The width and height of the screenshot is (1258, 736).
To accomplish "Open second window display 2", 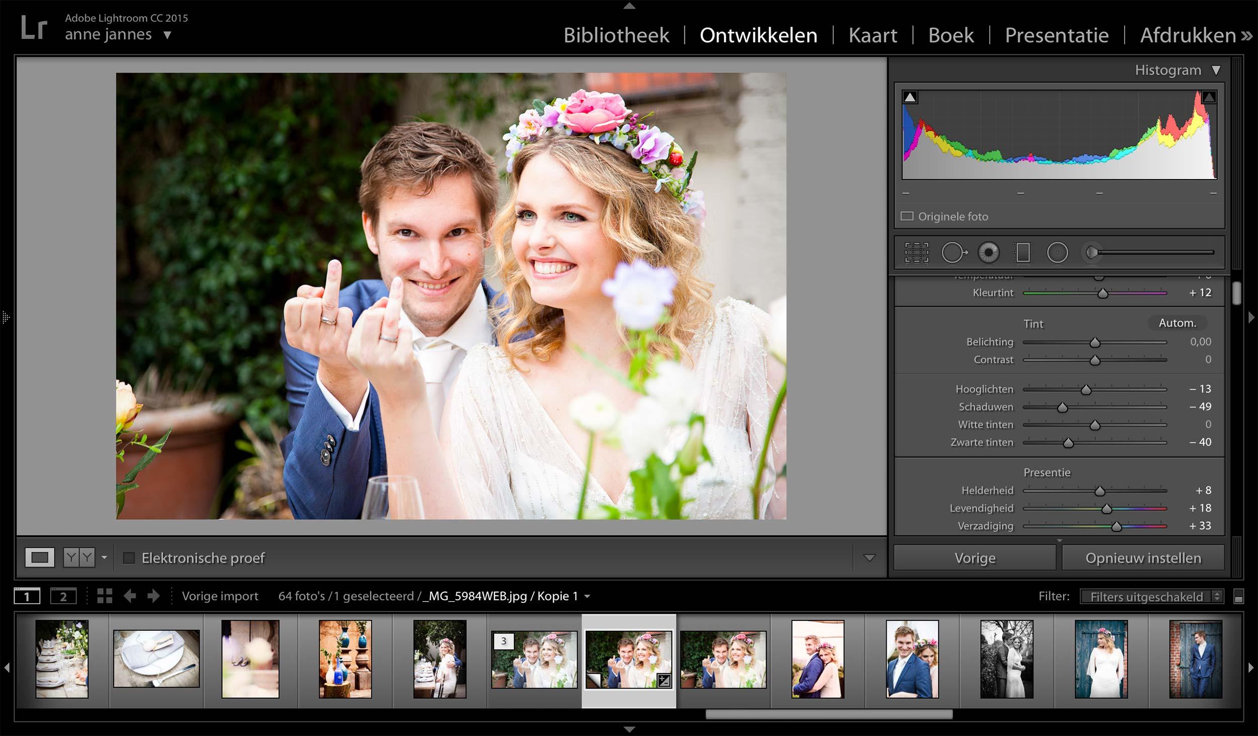I will point(63,596).
